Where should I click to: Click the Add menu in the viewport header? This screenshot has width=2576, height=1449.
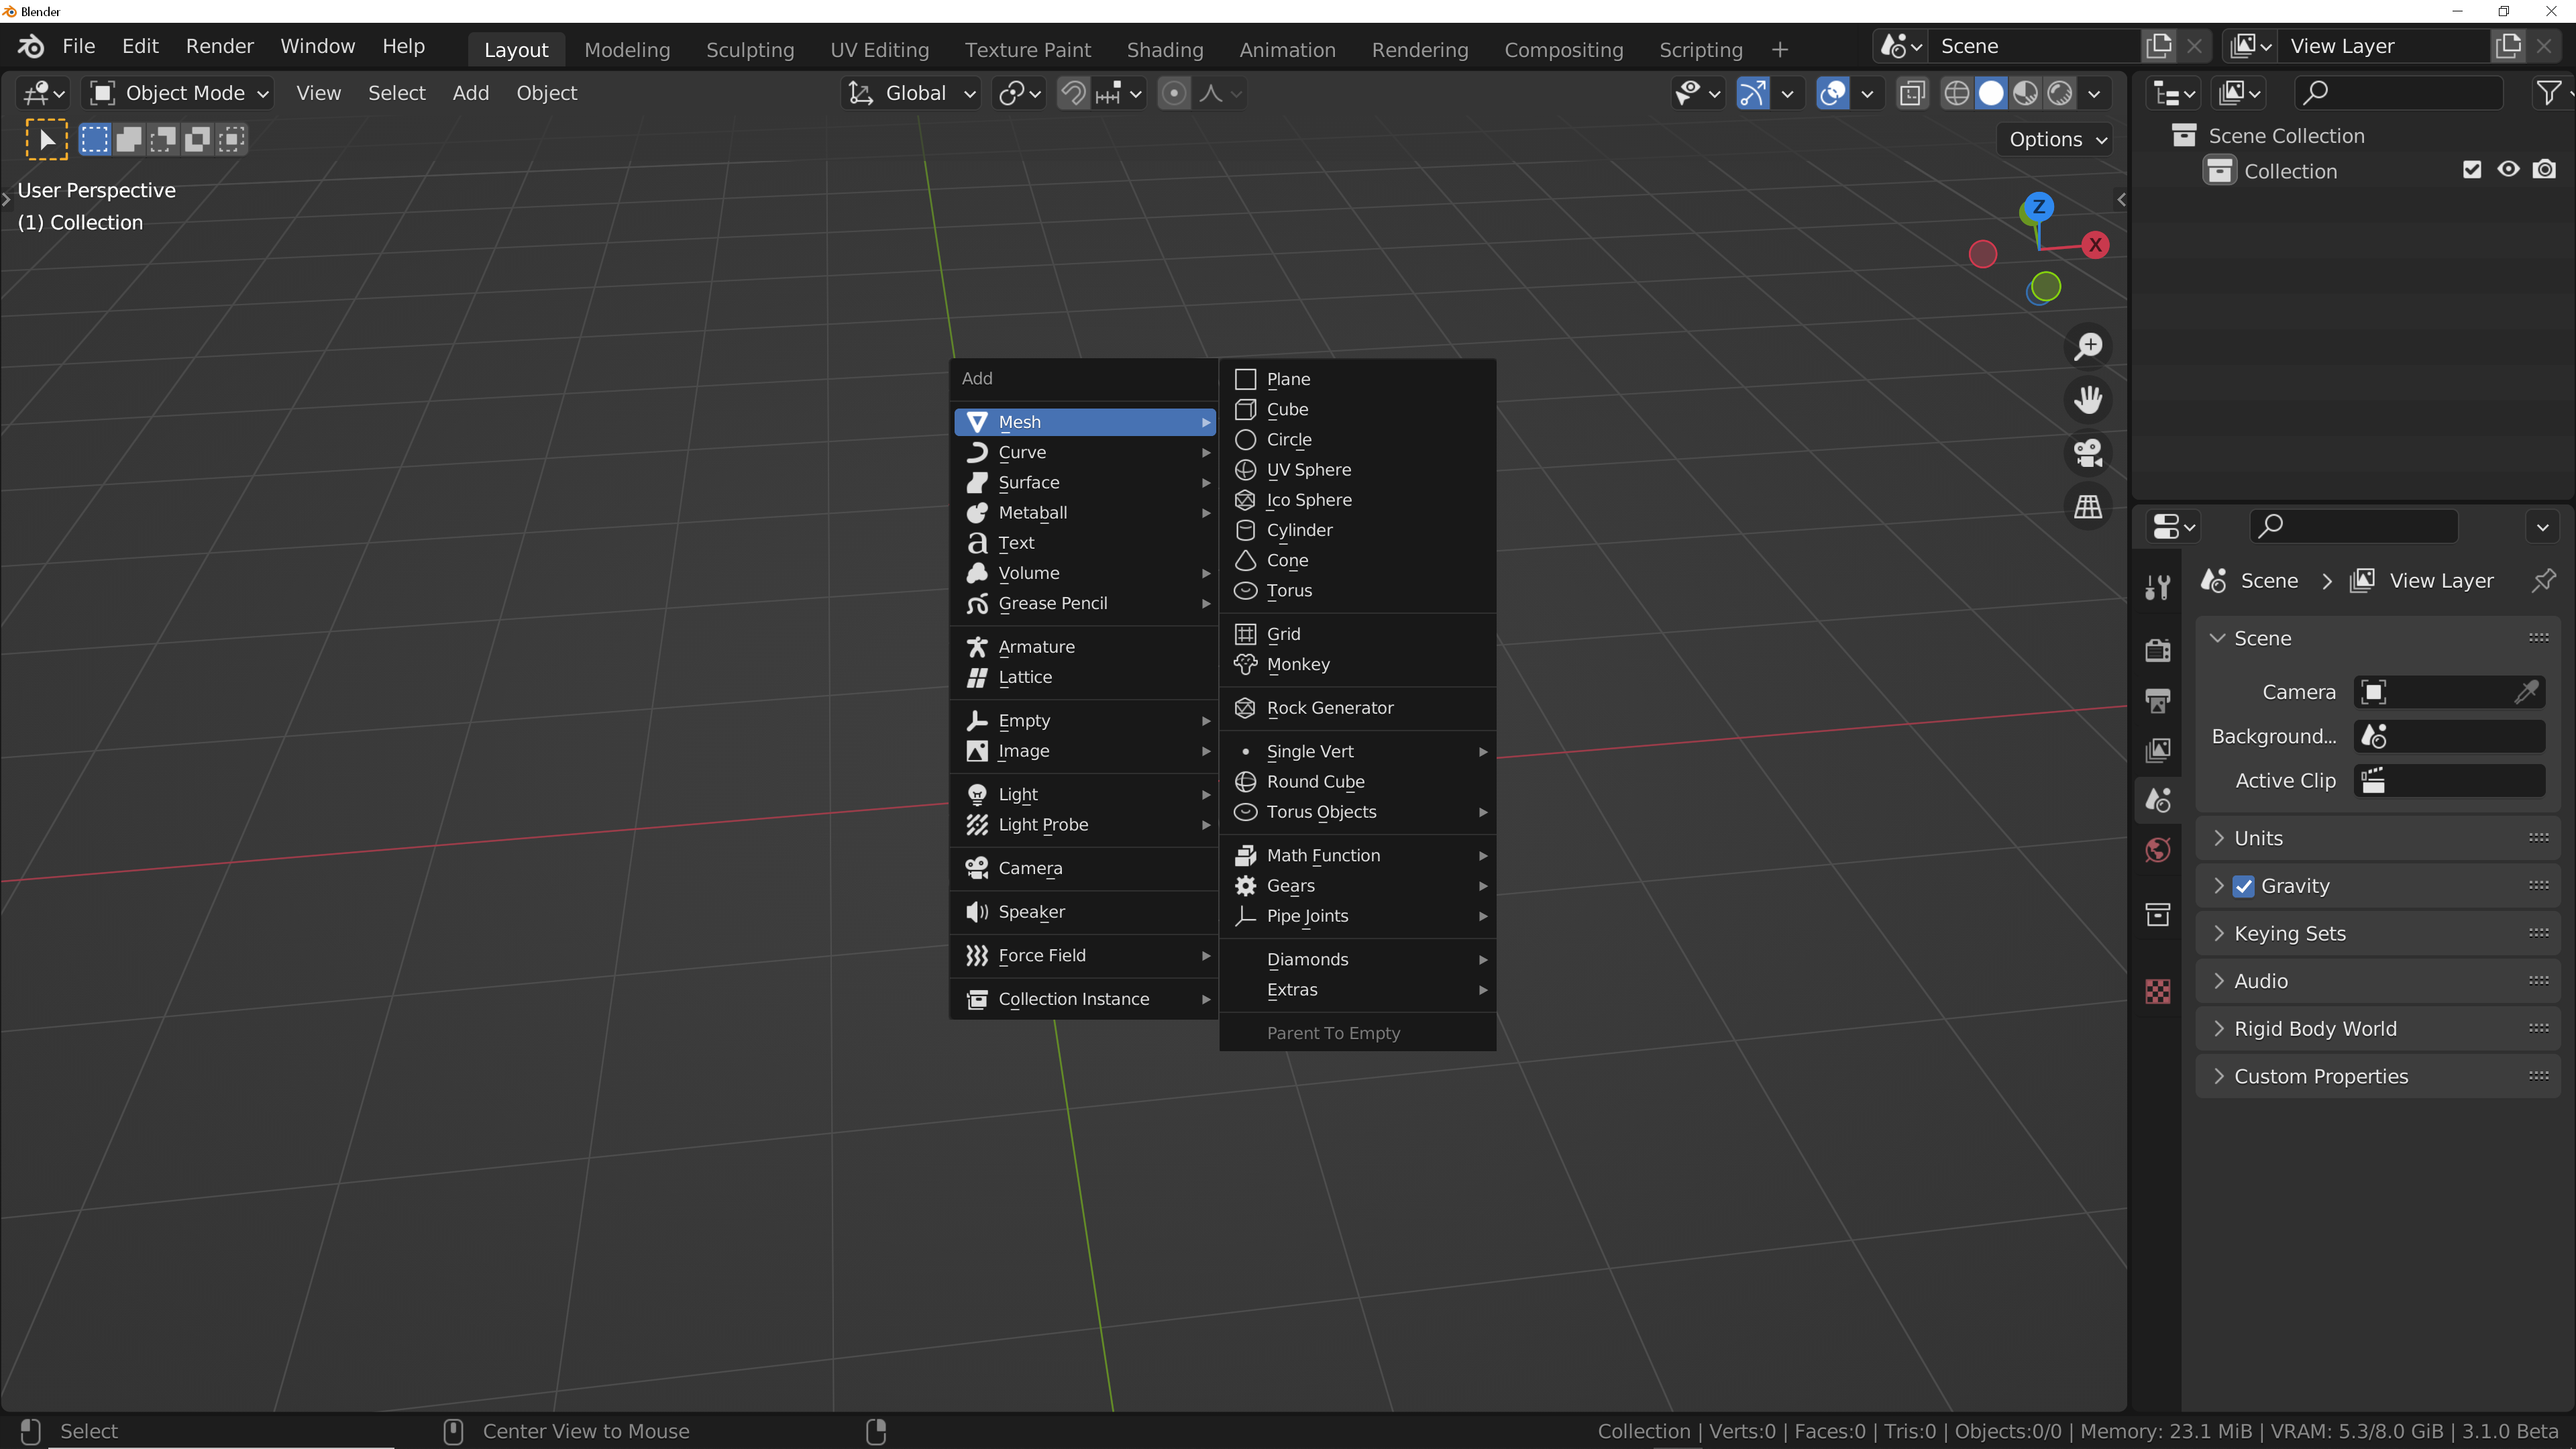point(470,93)
